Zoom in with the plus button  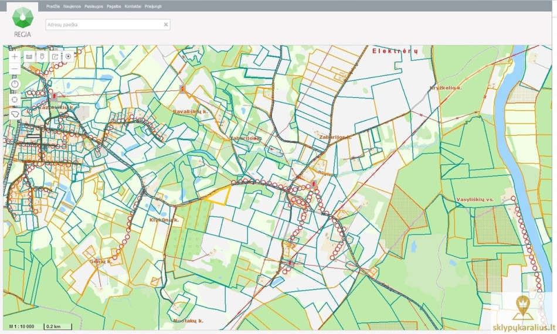15,56
